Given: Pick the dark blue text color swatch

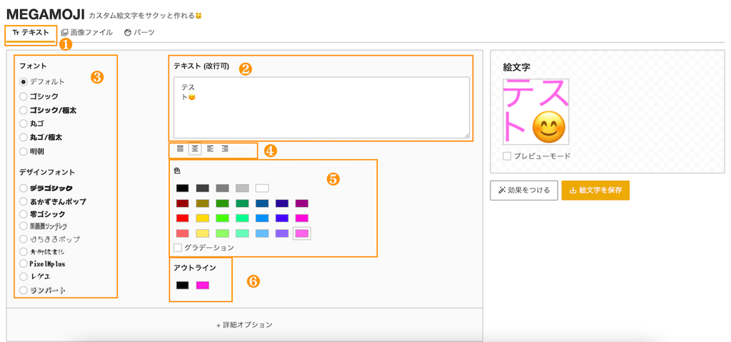Looking at the screenshot, I should (x=262, y=203).
